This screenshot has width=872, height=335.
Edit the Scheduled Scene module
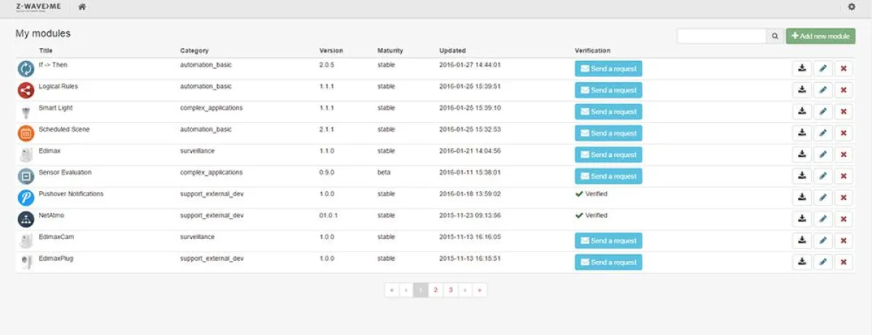pyautogui.click(x=823, y=133)
